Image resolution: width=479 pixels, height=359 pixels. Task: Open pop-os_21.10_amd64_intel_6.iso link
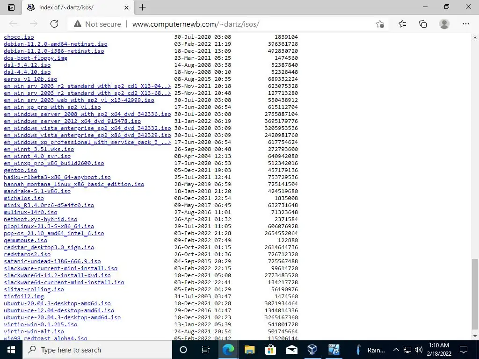(54, 234)
